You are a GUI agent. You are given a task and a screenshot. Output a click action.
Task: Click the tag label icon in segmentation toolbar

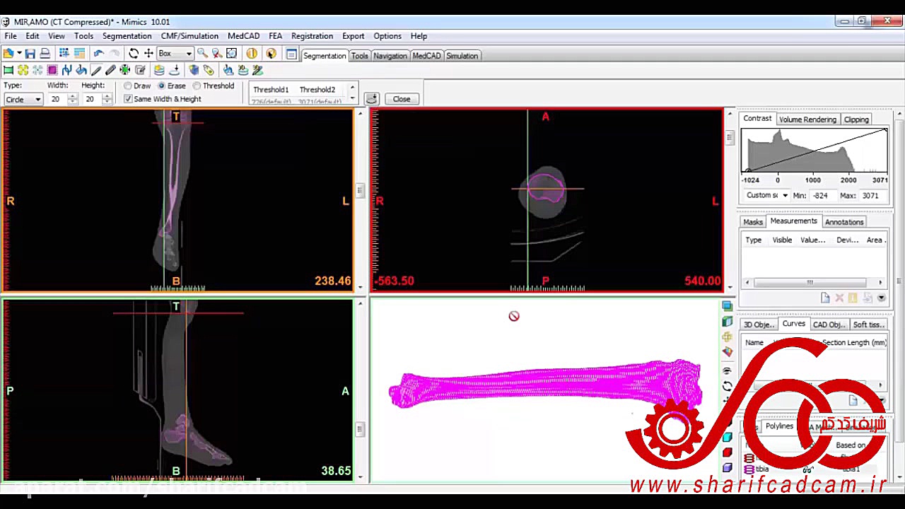click(209, 70)
